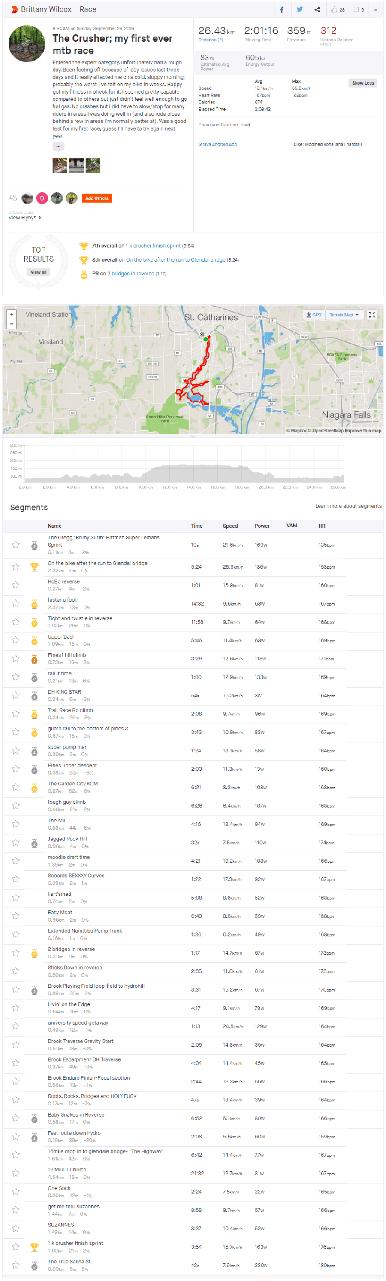
Task: Click the Strava logo icon in header
Action: 15,9
